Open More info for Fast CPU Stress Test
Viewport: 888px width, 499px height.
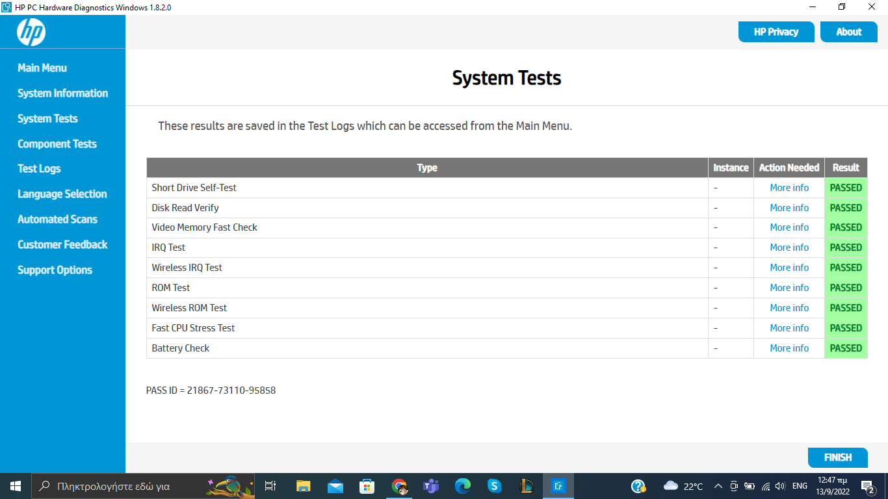pyautogui.click(x=789, y=328)
